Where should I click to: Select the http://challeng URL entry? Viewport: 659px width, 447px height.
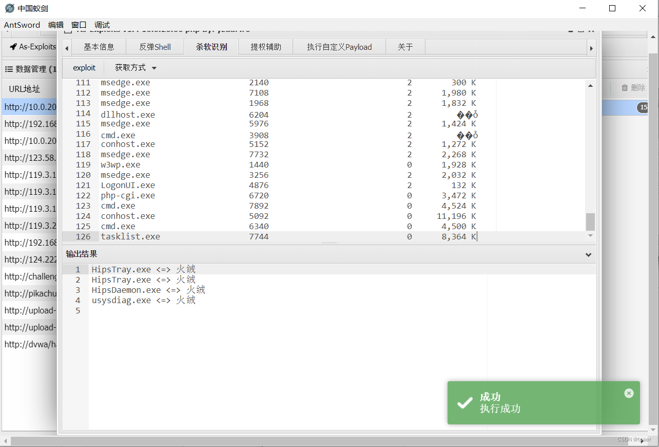click(x=30, y=276)
